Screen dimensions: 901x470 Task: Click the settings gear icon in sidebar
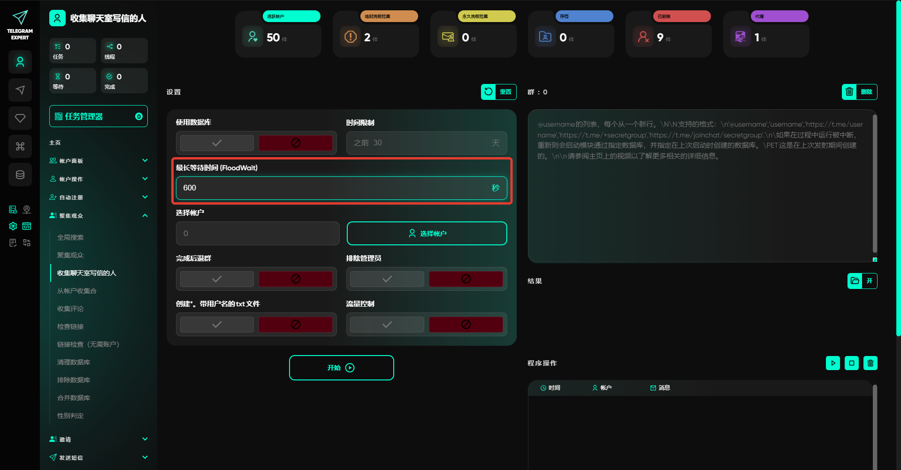coord(13,226)
